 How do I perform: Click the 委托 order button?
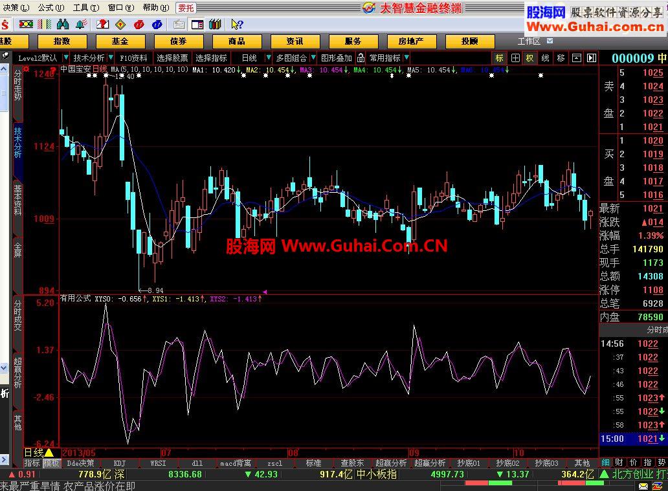coord(186,8)
